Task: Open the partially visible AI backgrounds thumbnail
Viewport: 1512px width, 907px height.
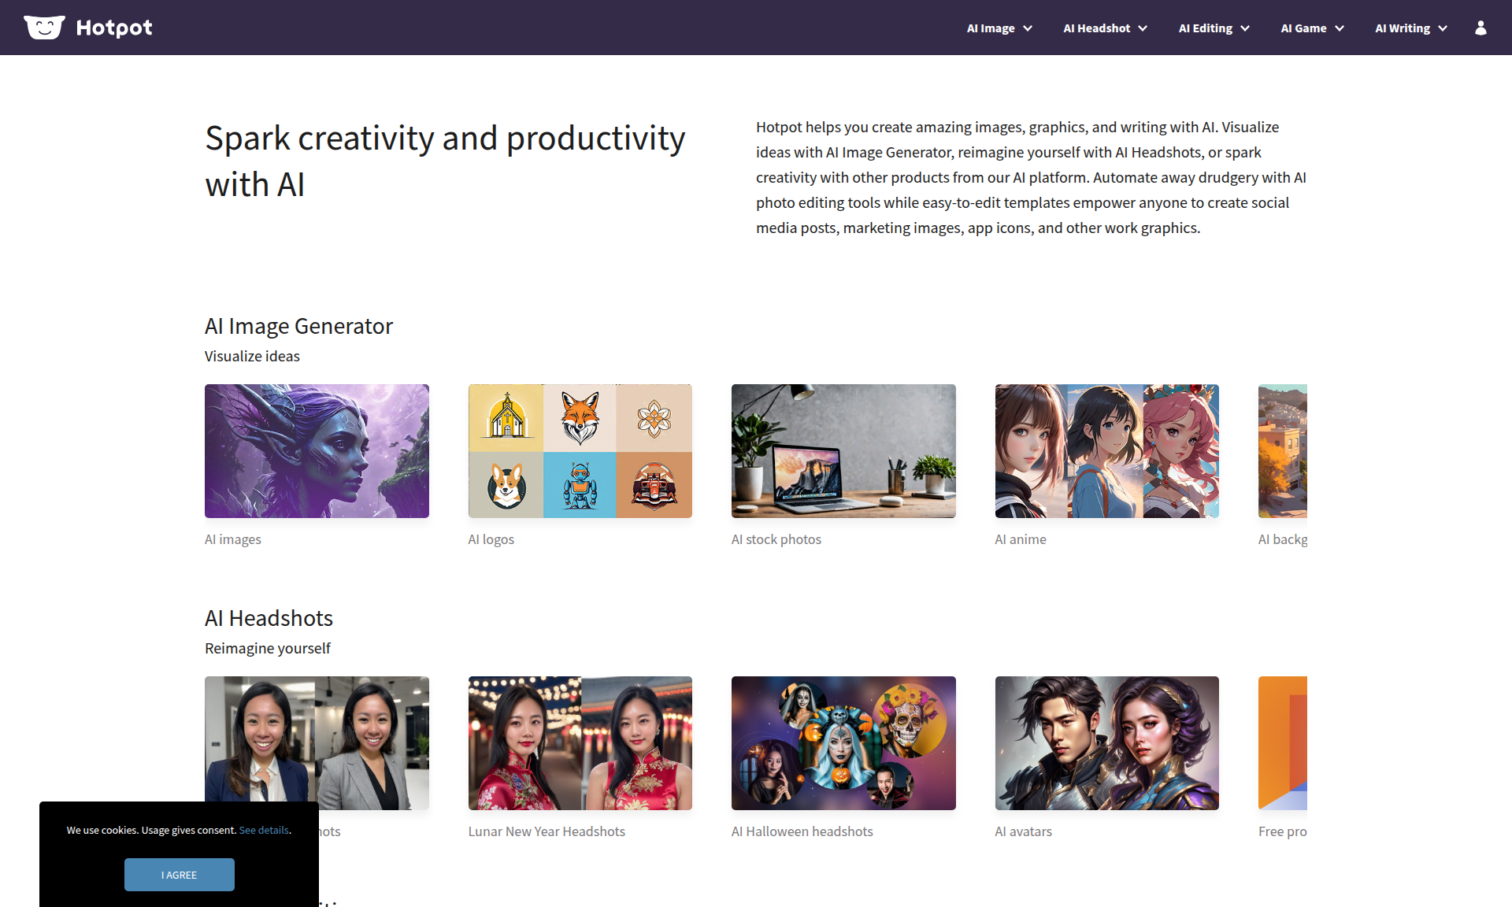Action: click(x=1282, y=451)
